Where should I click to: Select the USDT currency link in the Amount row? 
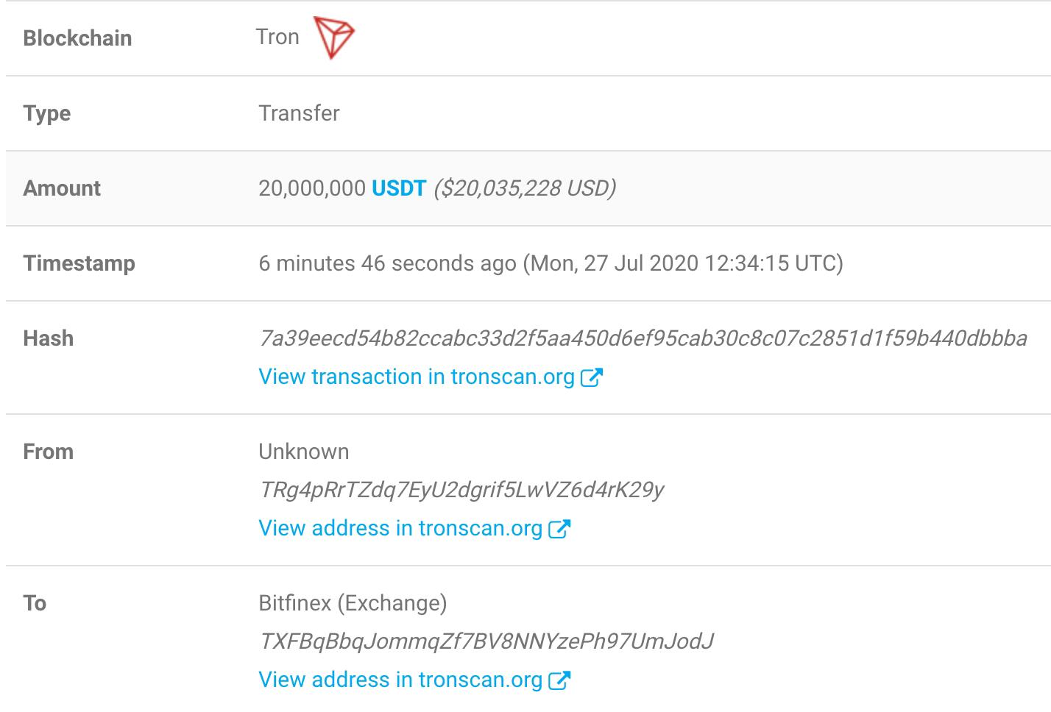(x=398, y=188)
